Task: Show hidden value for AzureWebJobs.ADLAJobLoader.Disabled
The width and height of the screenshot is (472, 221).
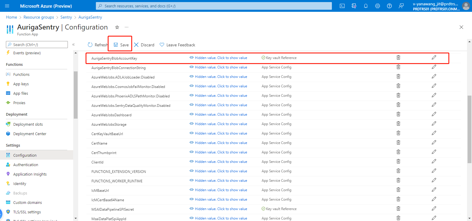Action: (218, 77)
